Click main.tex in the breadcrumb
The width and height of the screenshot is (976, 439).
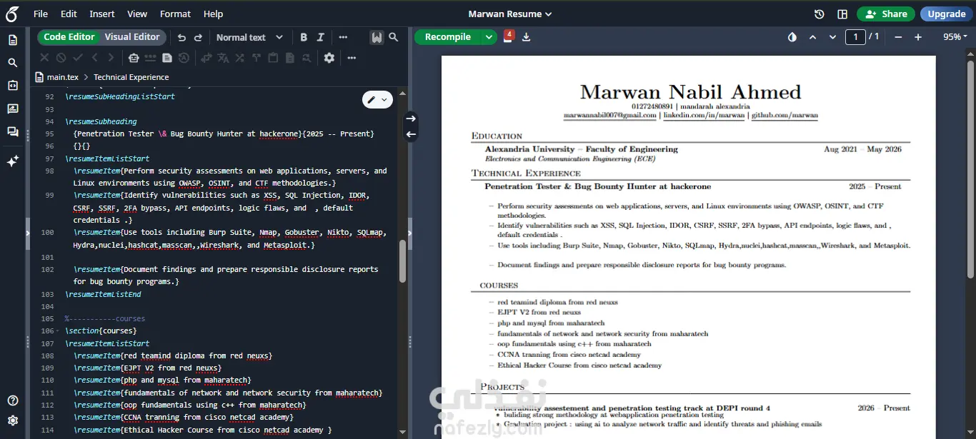(61, 77)
